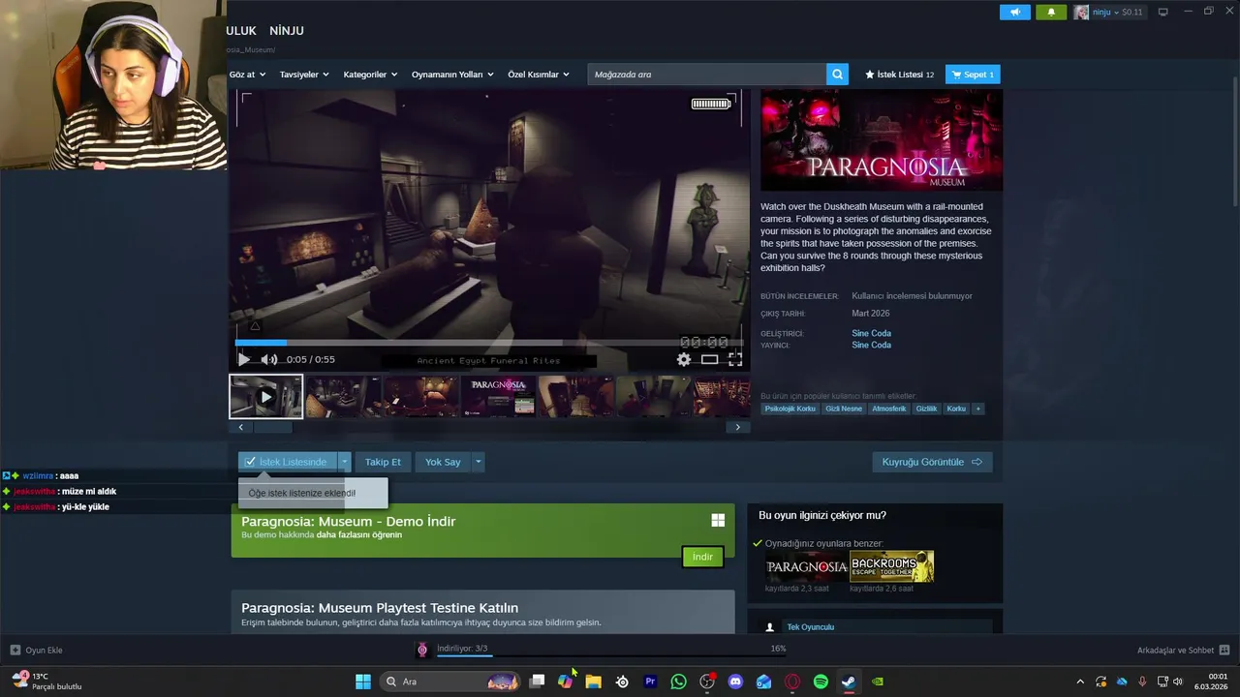Expand the Tavsiyeler menu
The height and width of the screenshot is (697, 1240).
click(x=304, y=75)
